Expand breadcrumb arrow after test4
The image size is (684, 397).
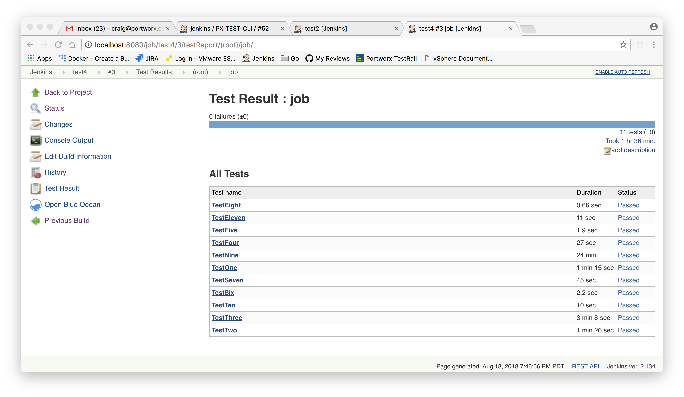(99, 72)
